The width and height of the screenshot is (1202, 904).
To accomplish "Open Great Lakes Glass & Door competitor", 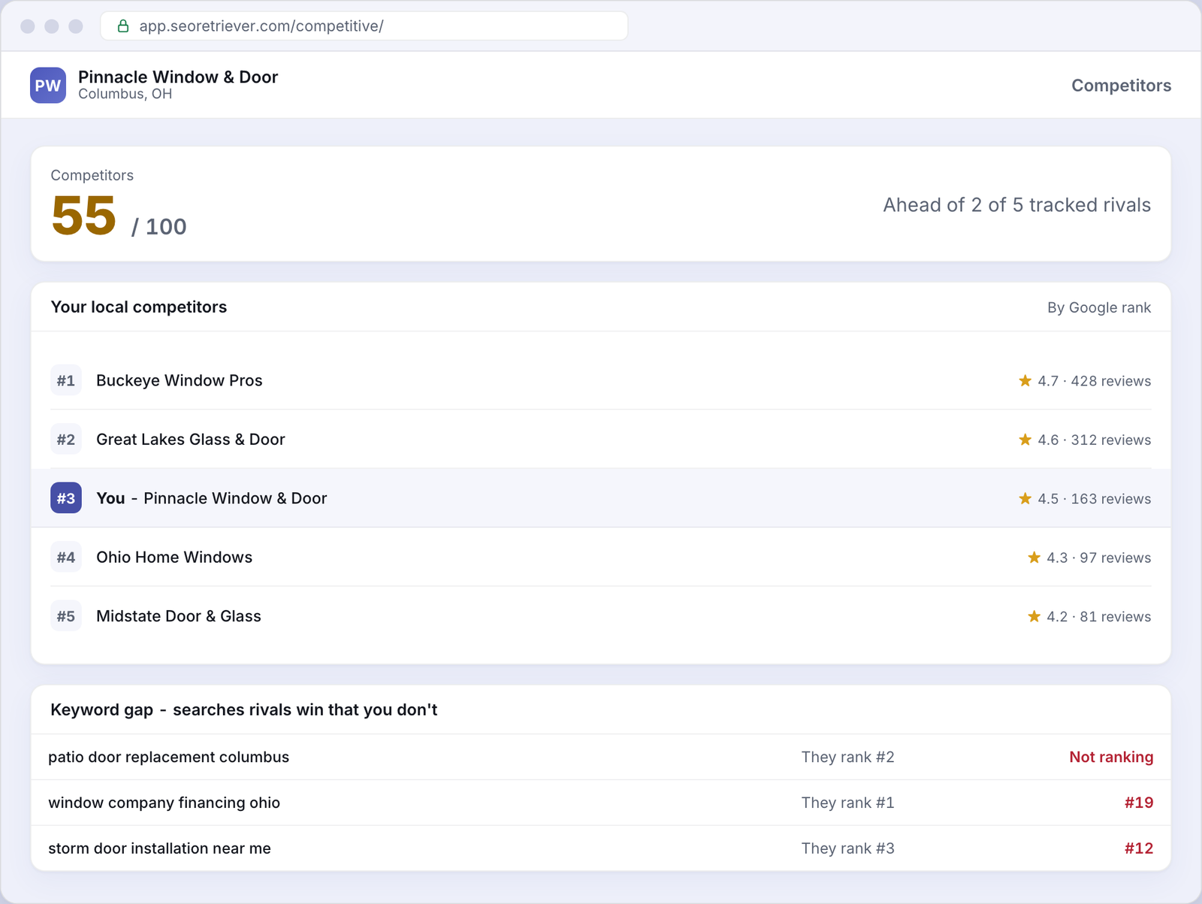I will tap(191, 440).
